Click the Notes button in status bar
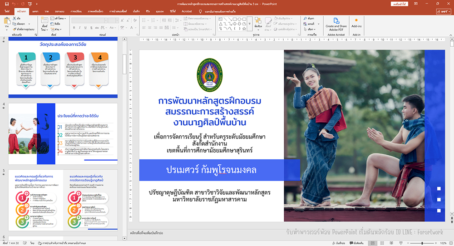Viewport: 454px width, 246px height. pos(339,243)
